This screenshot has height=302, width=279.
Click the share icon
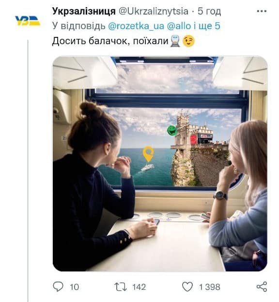(262, 286)
